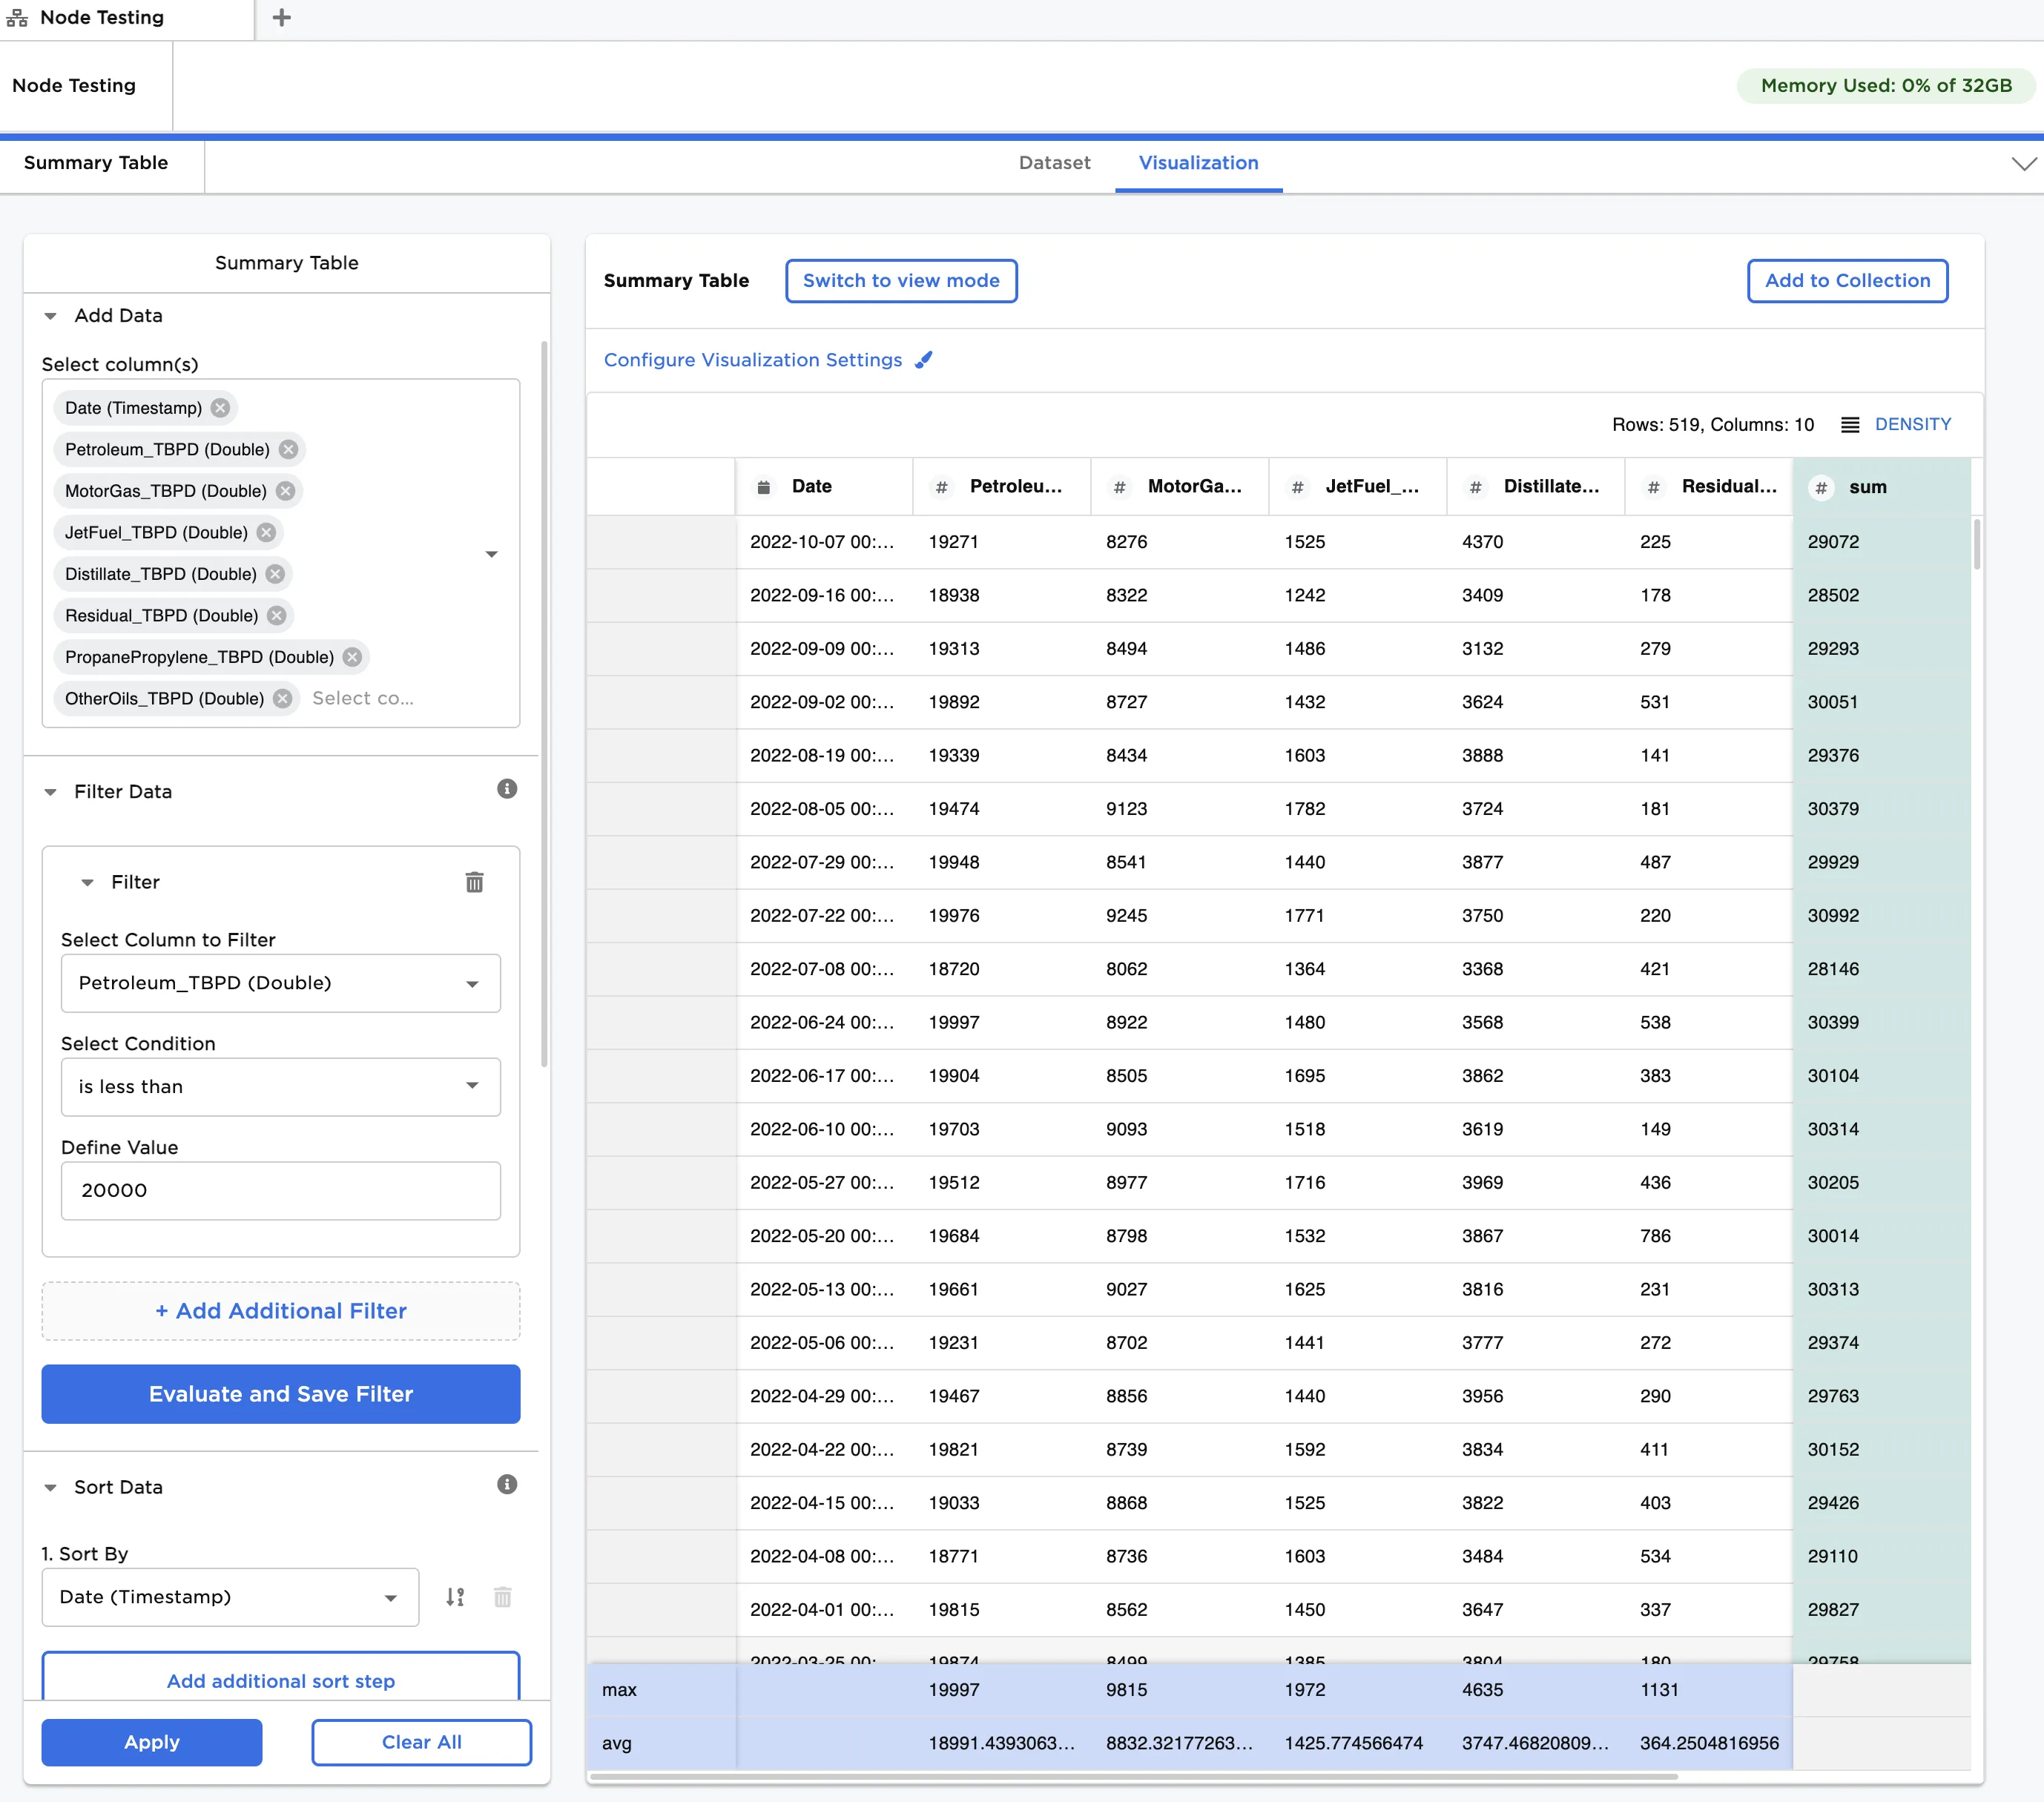
Task: Switch to the Dataset tab
Action: 1054,163
